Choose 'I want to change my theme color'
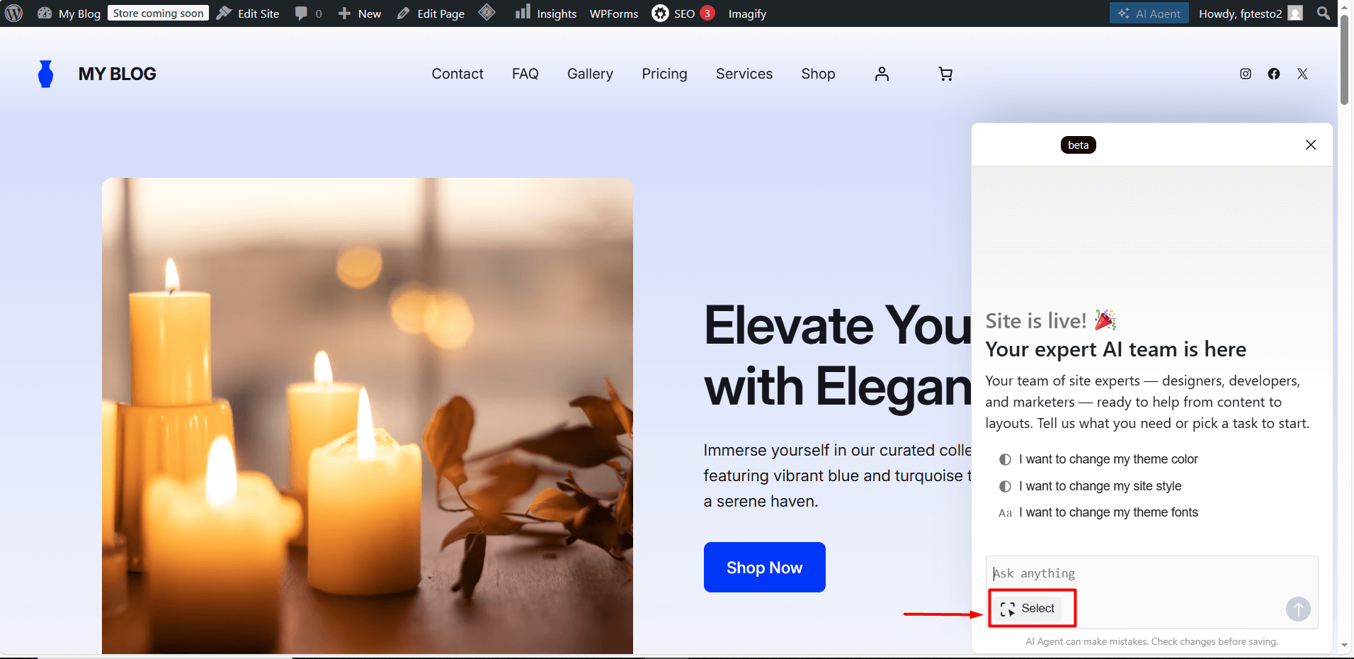Viewport: 1354px width, 659px height. [x=1108, y=459]
